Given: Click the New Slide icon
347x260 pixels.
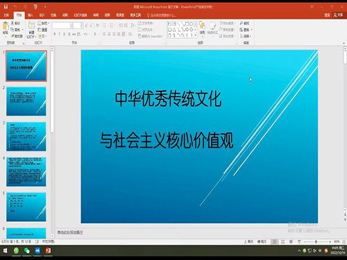Looking at the screenshot, I should click(31, 25).
